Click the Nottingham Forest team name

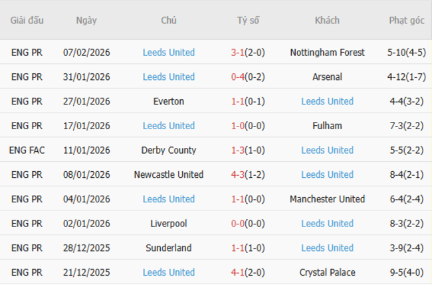click(x=327, y=53)
